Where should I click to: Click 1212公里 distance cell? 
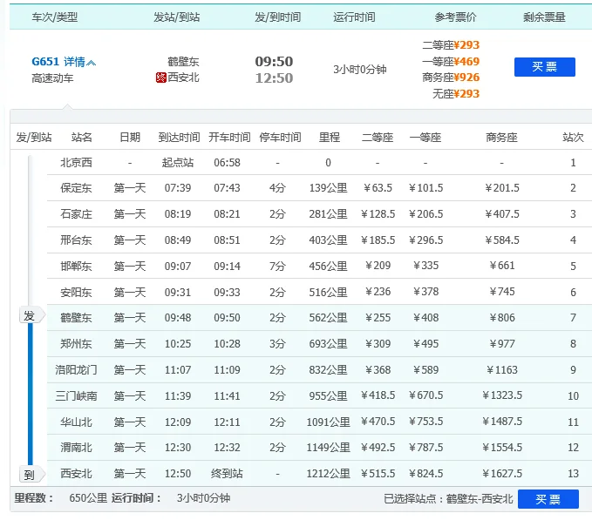point(328,474)
